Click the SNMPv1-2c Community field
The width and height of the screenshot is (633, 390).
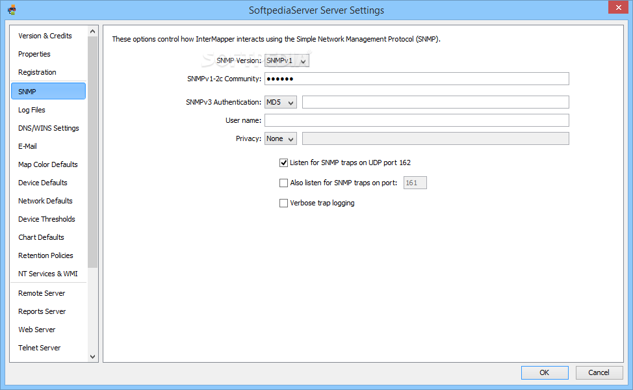(416, 79)
